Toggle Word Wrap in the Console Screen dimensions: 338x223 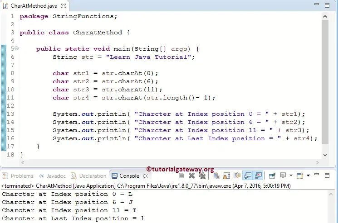[237, 176]
